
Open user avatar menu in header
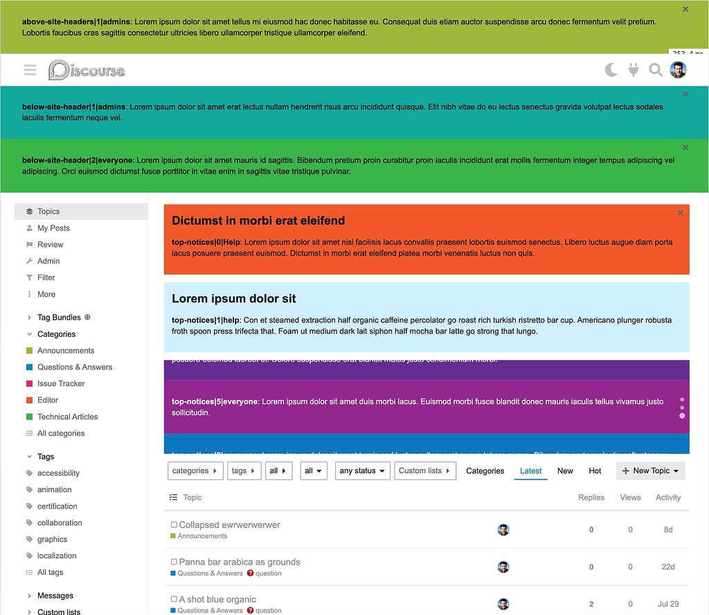tap(678, 70)
